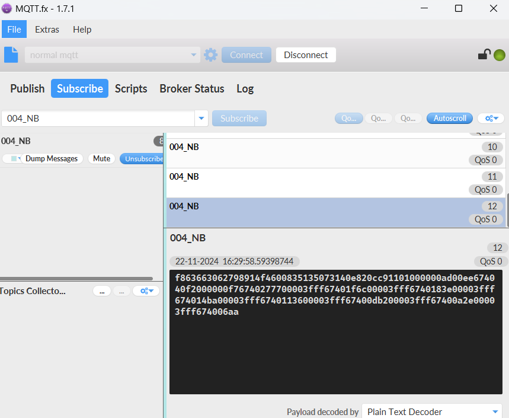Image resolution: width=509 pixels, height=418 pixels.
Task: Click the new connection profile file icon
Action: 11,55
